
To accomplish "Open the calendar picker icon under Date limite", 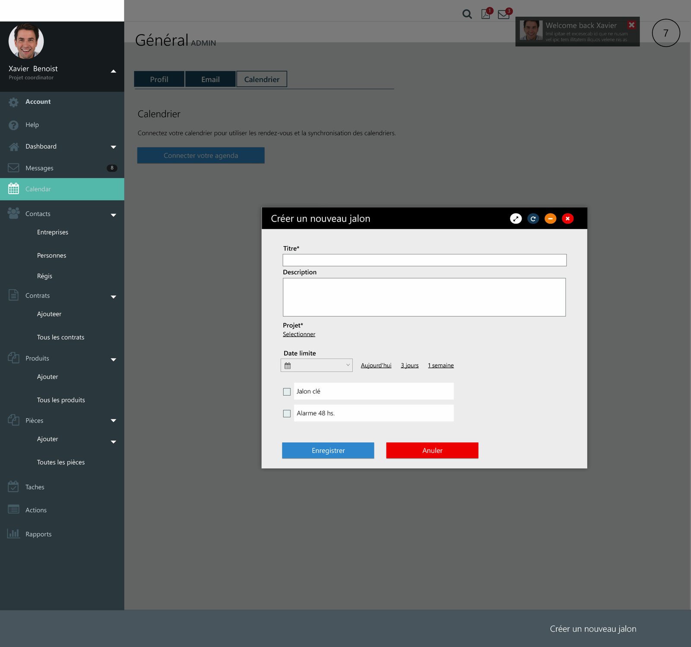I will point(288,365).
